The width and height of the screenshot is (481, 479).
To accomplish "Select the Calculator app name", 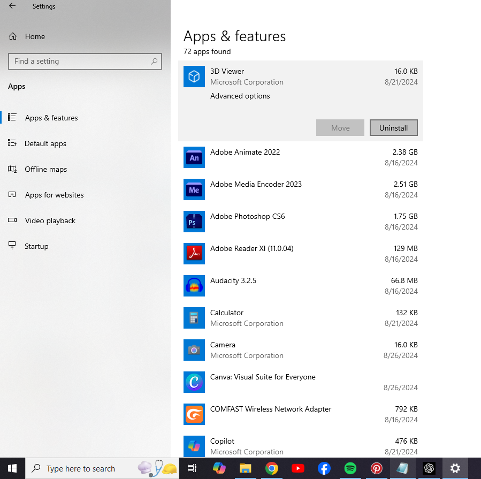I will [227, 313].
